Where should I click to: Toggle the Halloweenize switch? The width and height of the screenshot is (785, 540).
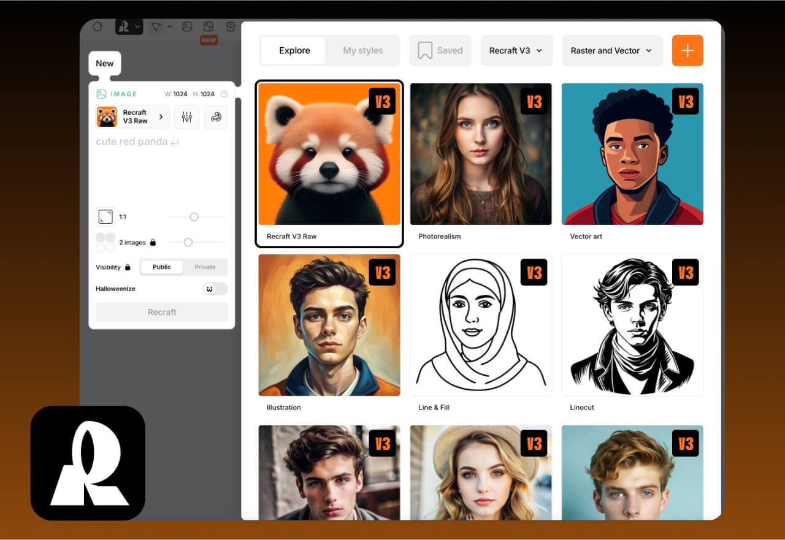point(215,289)
